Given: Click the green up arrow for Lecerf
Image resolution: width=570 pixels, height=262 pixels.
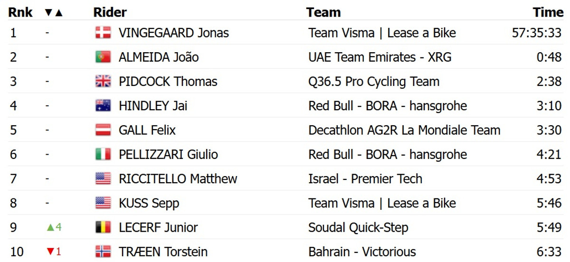Looking at the screenshot, I should coord(50,227).
